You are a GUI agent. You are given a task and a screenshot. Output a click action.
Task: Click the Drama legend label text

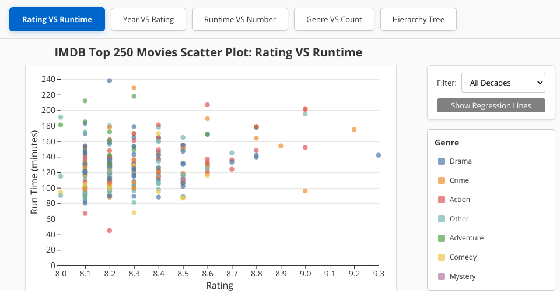click(x=461, y=161)
